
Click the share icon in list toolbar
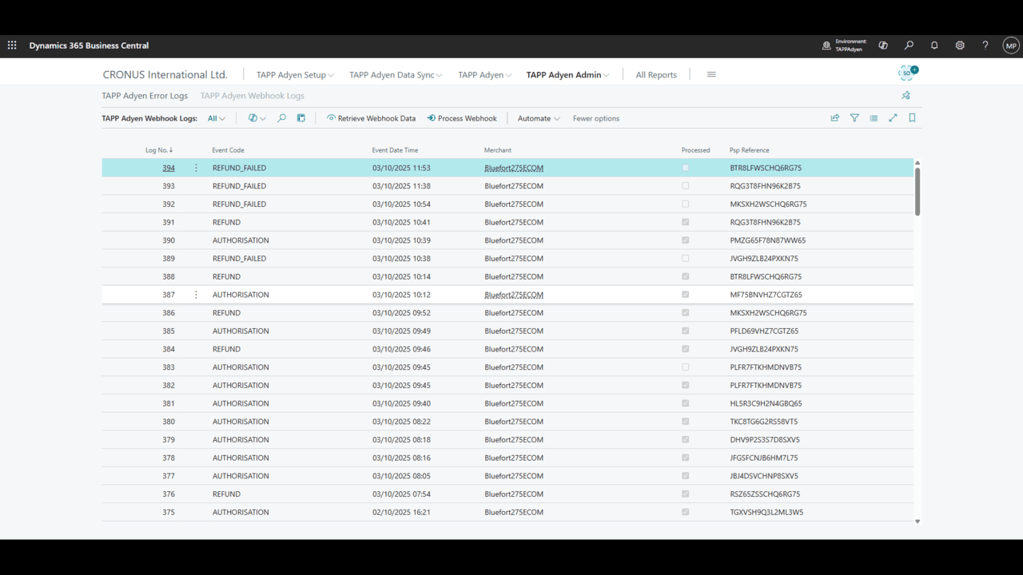tap(835, 118)
